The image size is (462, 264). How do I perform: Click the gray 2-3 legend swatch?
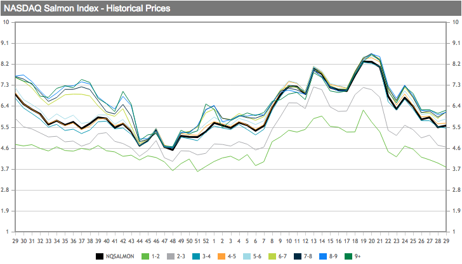tap(171, 256)
